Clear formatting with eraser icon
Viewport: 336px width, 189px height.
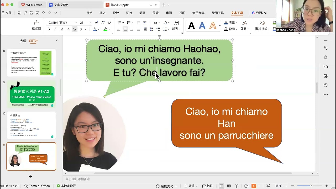(x=109, y=23)
